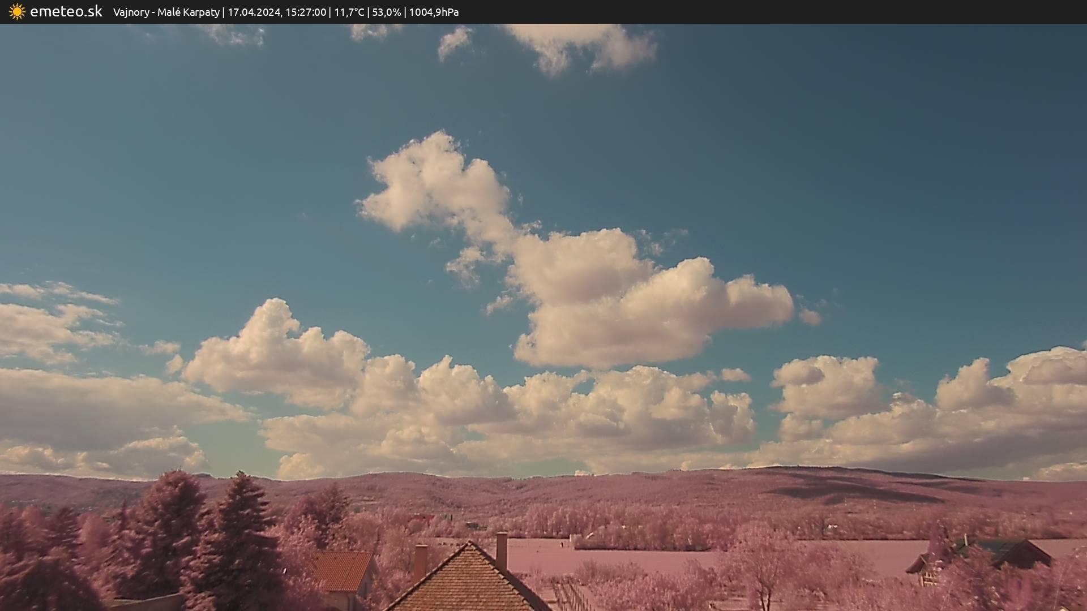Click the taller right chimney on the roof
The image size is (1087, 611).
tap(502, 549)
